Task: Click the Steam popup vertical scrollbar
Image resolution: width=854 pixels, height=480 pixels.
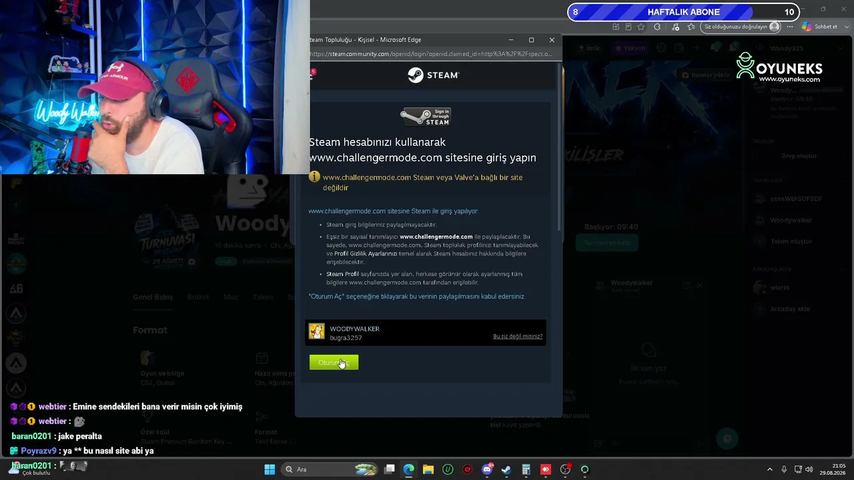Action: tap(559, 147)
